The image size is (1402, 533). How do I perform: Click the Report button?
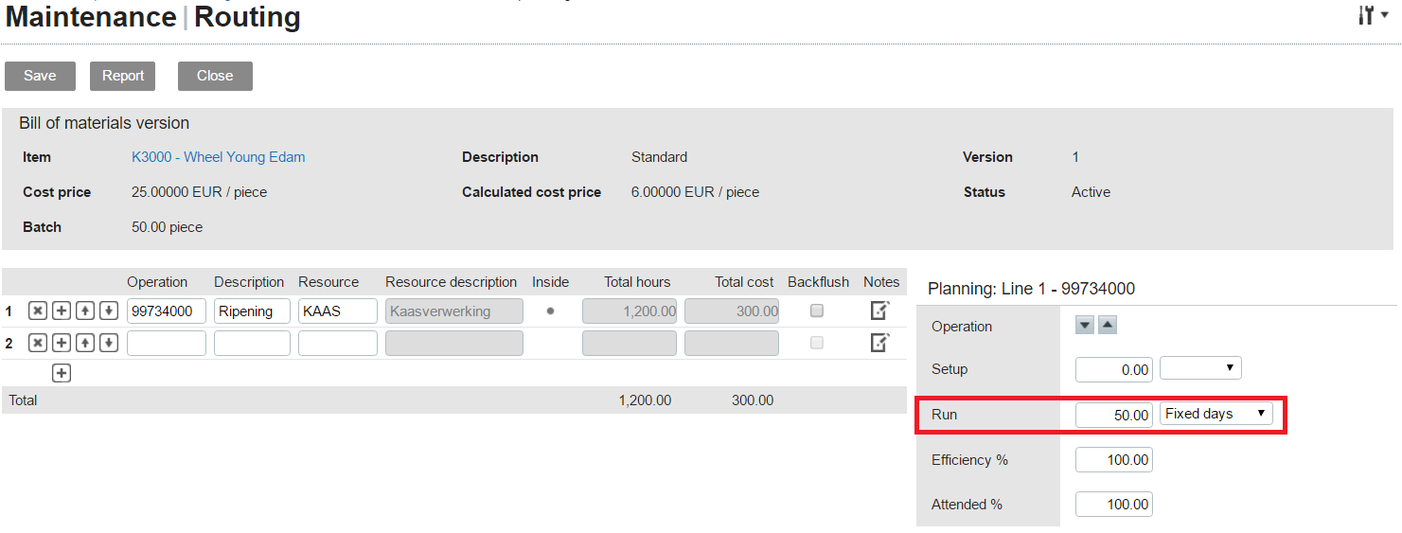(x=123, y=76)
